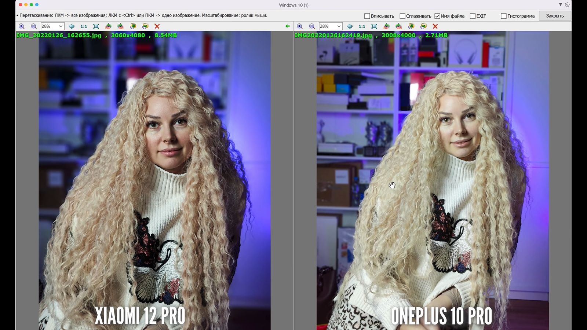Viewport: 587px width, 330px height.
Task: Enable the Сглаживать checkbox
Action: click(x=402, y=16)
